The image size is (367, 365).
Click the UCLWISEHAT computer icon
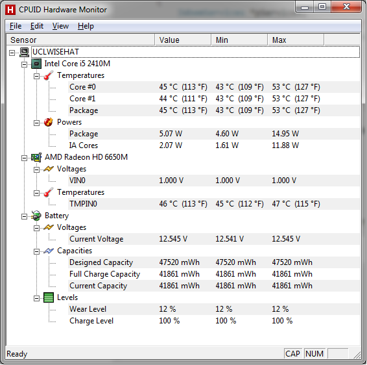(24, 52)
